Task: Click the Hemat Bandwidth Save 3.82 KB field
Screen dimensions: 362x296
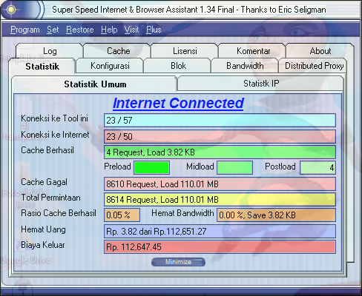Action: click(x=276, y=215)
